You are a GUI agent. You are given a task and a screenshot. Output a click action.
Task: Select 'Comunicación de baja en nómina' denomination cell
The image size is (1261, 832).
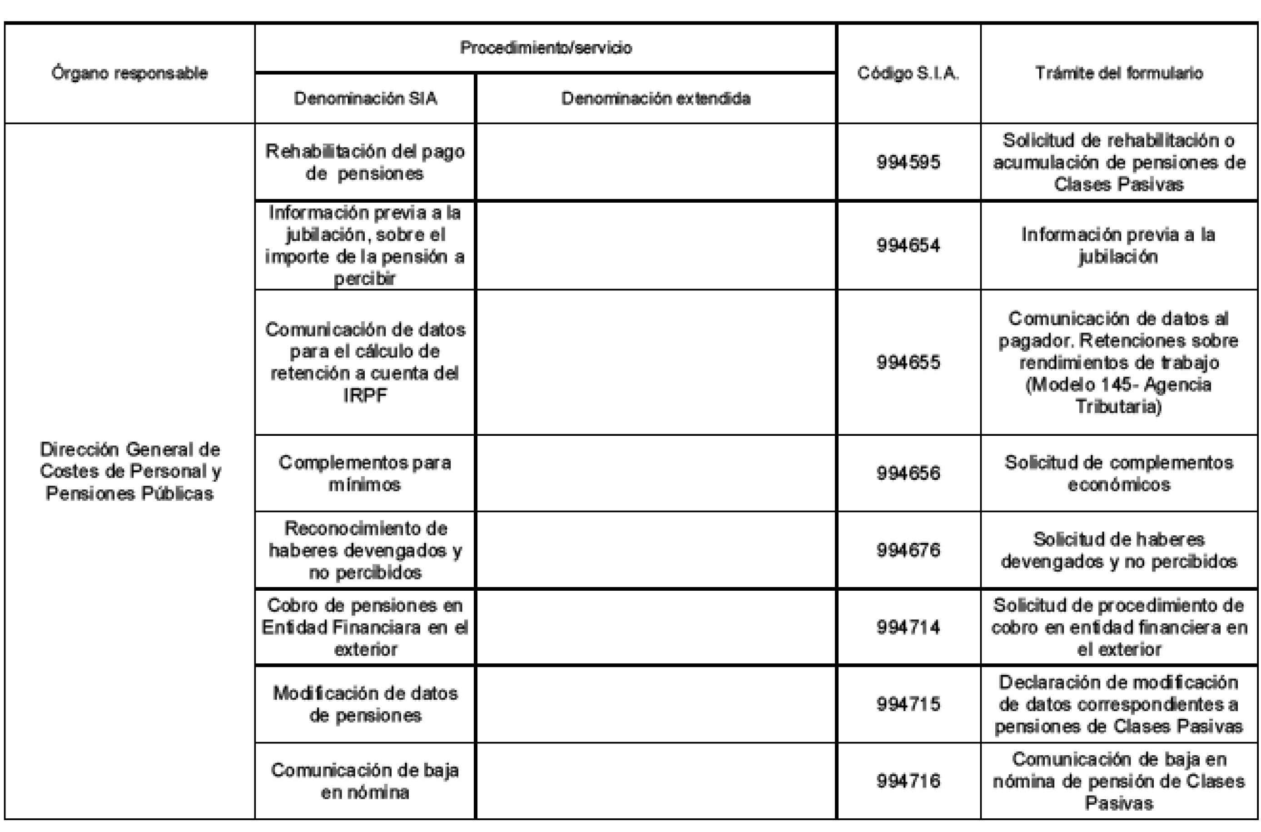[365, 781]
